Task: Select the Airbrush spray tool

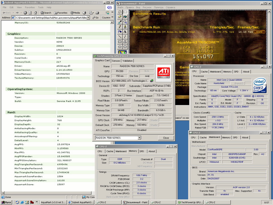Action: tap(120, 32)
